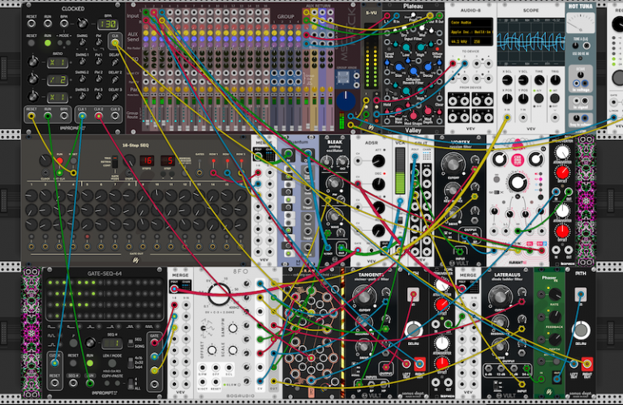Click the /2 ratio display on Clocked

(x=58, y=79)
